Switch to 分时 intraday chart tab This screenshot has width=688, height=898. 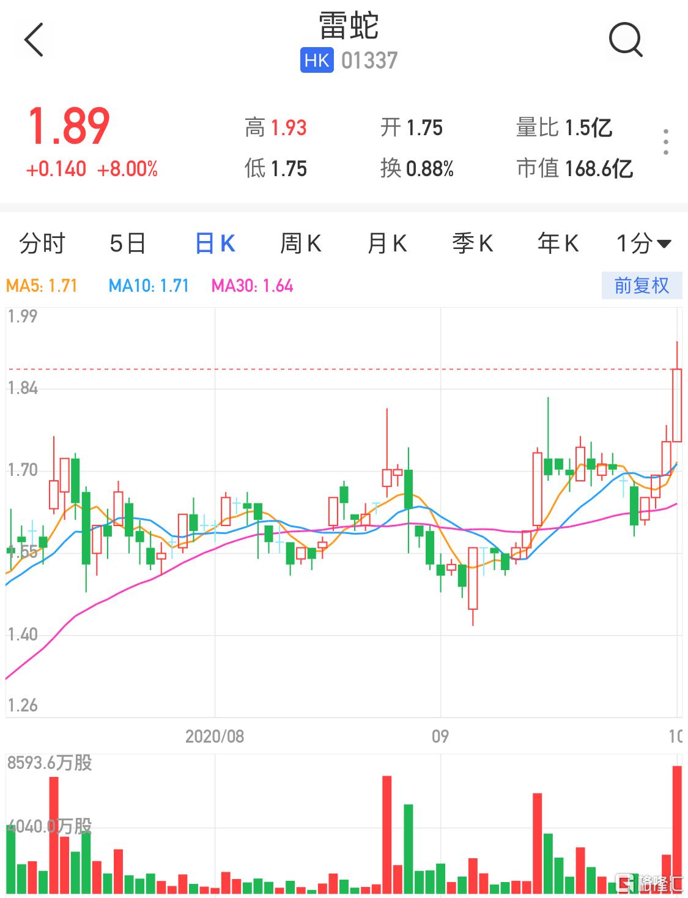point(42,243)
